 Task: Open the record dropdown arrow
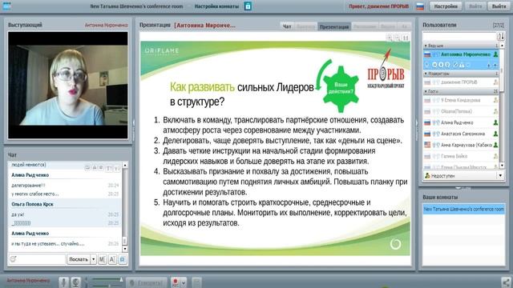click(x=184, y=282)
